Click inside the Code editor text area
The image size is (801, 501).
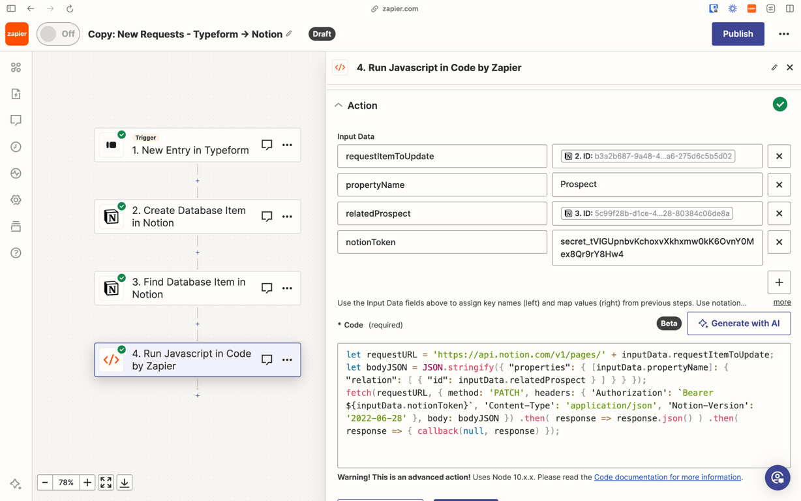(564, 405)
